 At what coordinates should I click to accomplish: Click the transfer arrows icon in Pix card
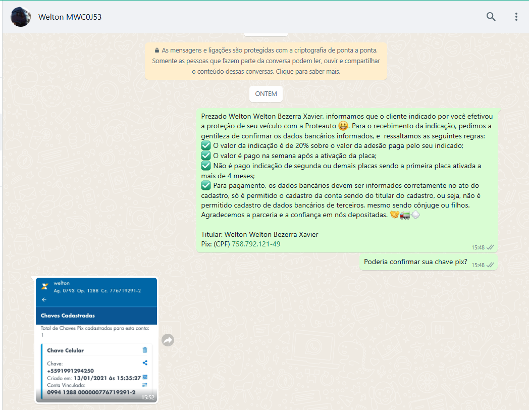click(x=145, y=385)
